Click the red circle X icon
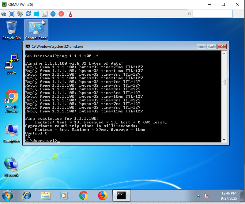This screenshot has height=204, width=245. (61, 14)
